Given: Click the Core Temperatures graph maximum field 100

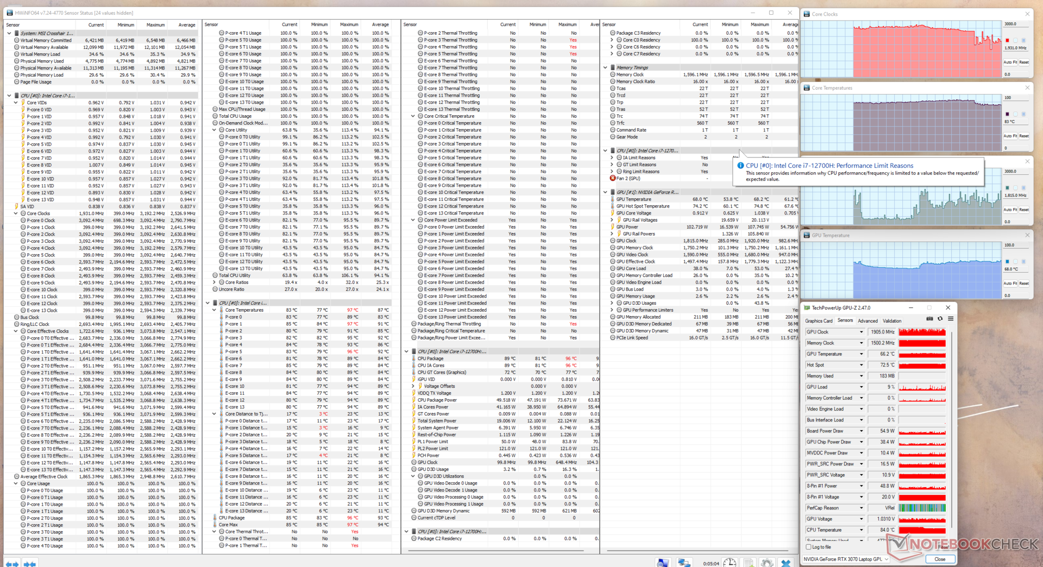Looking at the screenshot, I should [1016, 98].
